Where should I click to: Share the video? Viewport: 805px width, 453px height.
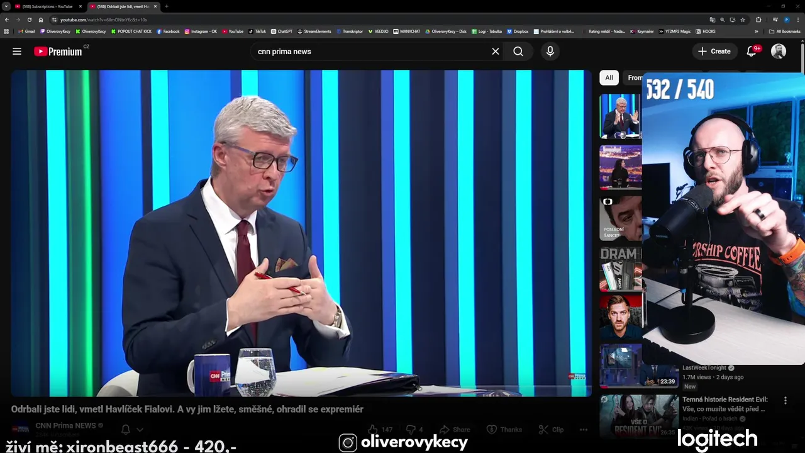[455, 430]
